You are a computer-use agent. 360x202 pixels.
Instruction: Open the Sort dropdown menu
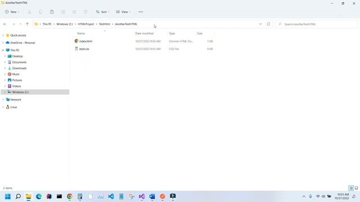tap(102, 12)
